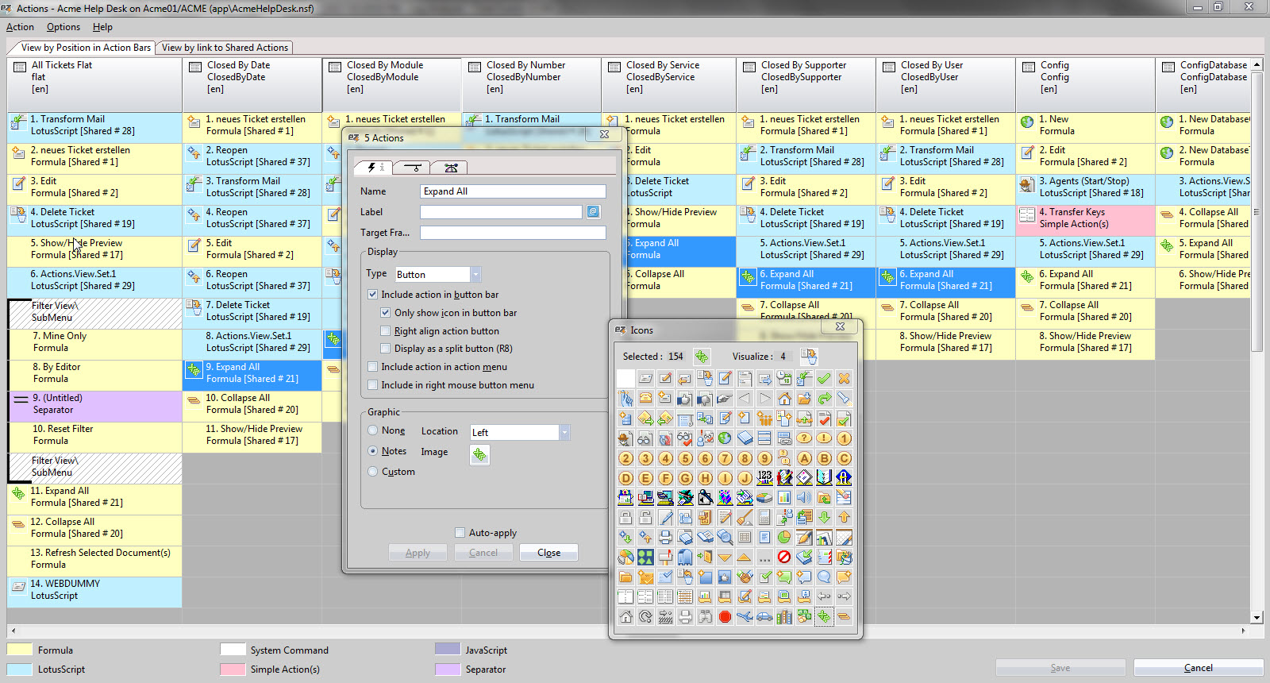This screenshot has height=683, width=1270.
Task: Click the Cancel button at bottom of Actions window
Action: (x=1198, y=667)
